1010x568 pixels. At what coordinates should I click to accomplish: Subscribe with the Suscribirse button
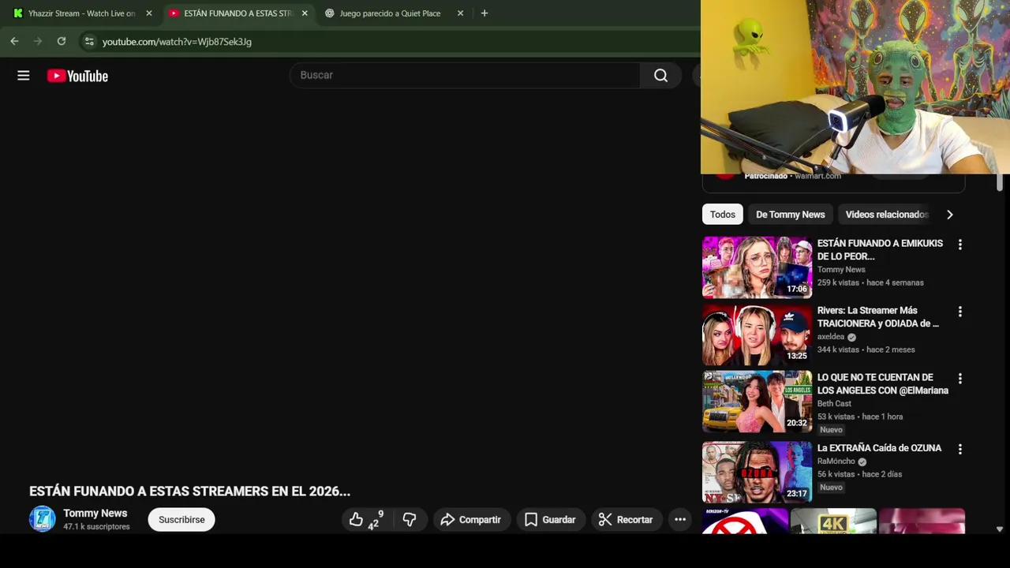coord(181,519)
